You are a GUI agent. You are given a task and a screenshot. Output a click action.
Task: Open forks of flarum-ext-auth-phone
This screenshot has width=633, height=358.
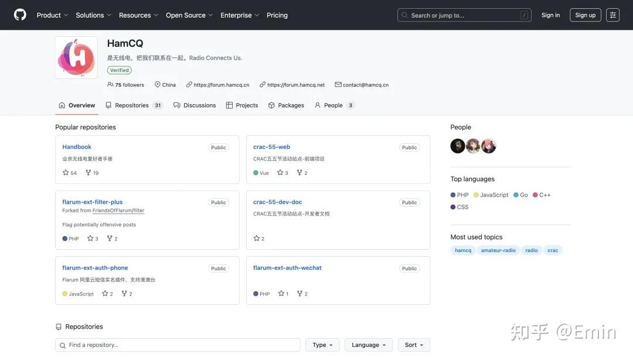127,294
